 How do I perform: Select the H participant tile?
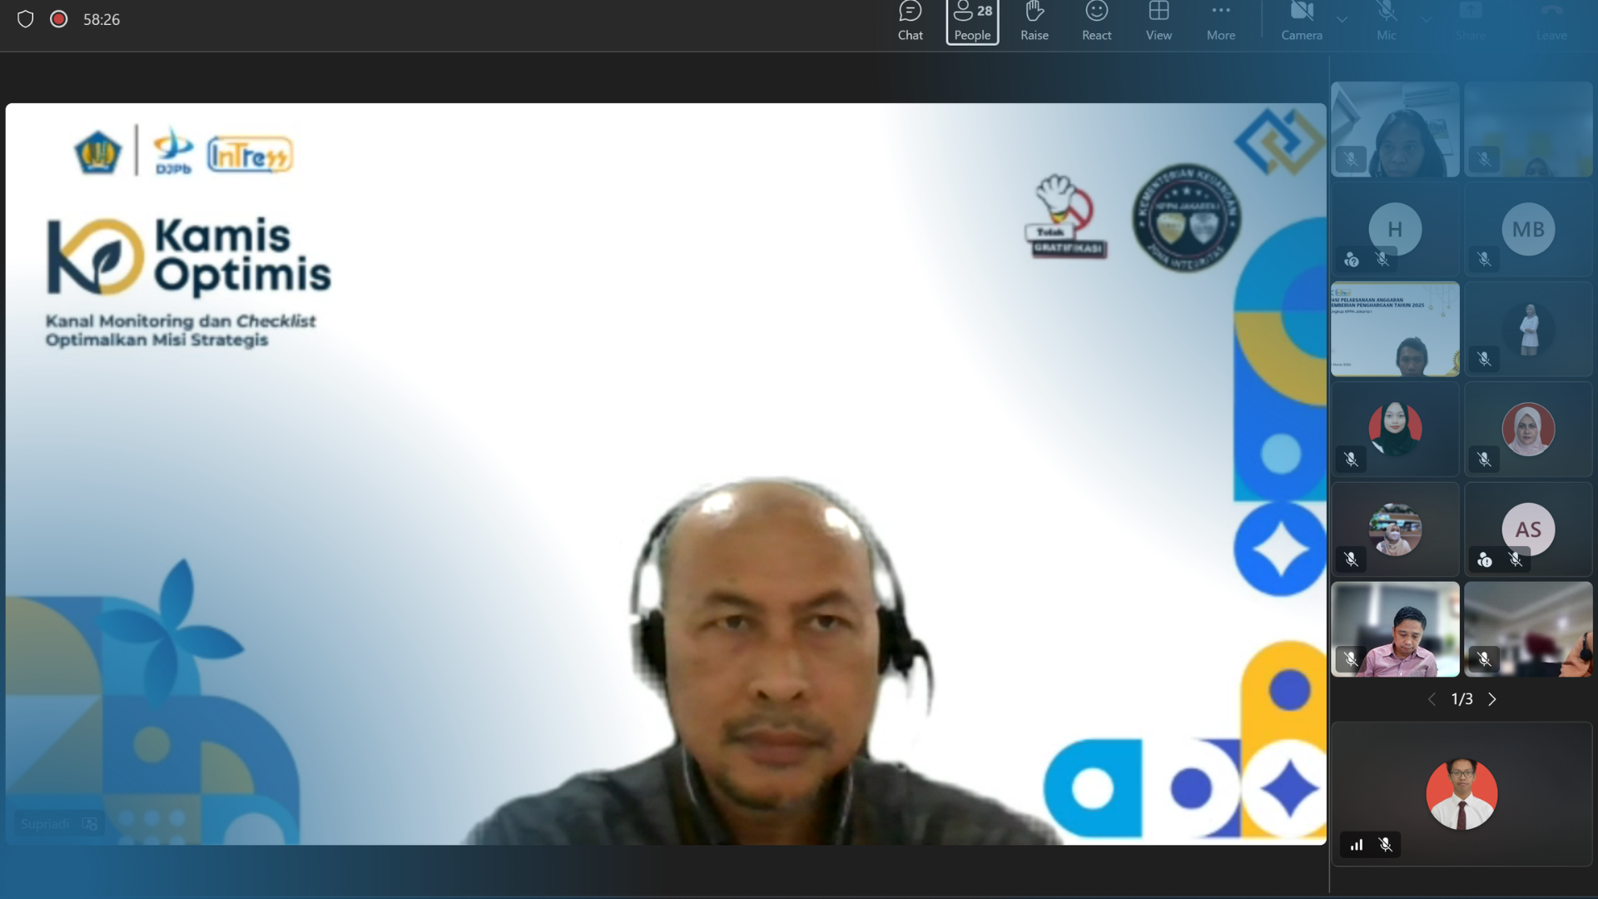(x=1395, y=230)
